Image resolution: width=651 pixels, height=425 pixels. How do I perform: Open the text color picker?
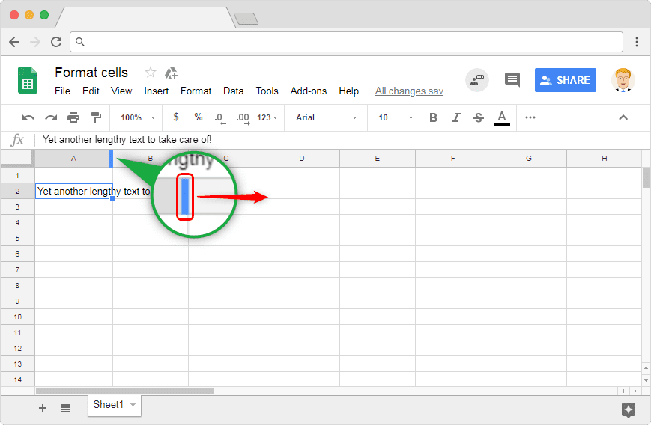click(x=502, y=118)
